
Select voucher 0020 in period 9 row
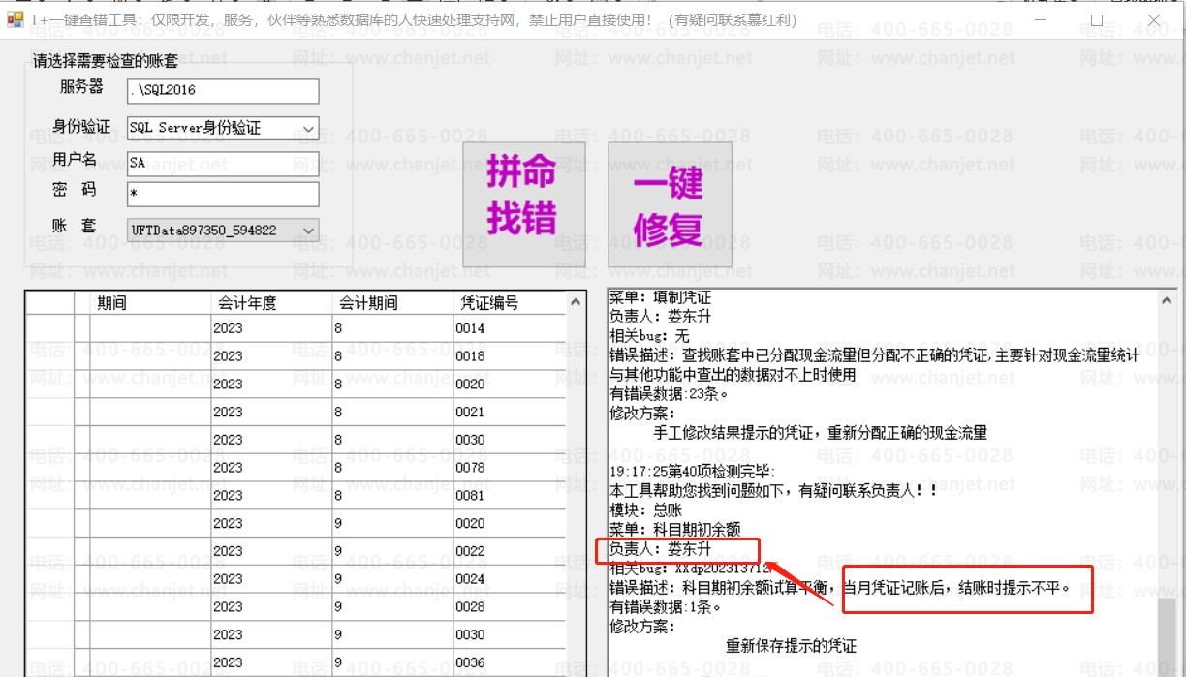pyautogui.click(x=509, y=523)
